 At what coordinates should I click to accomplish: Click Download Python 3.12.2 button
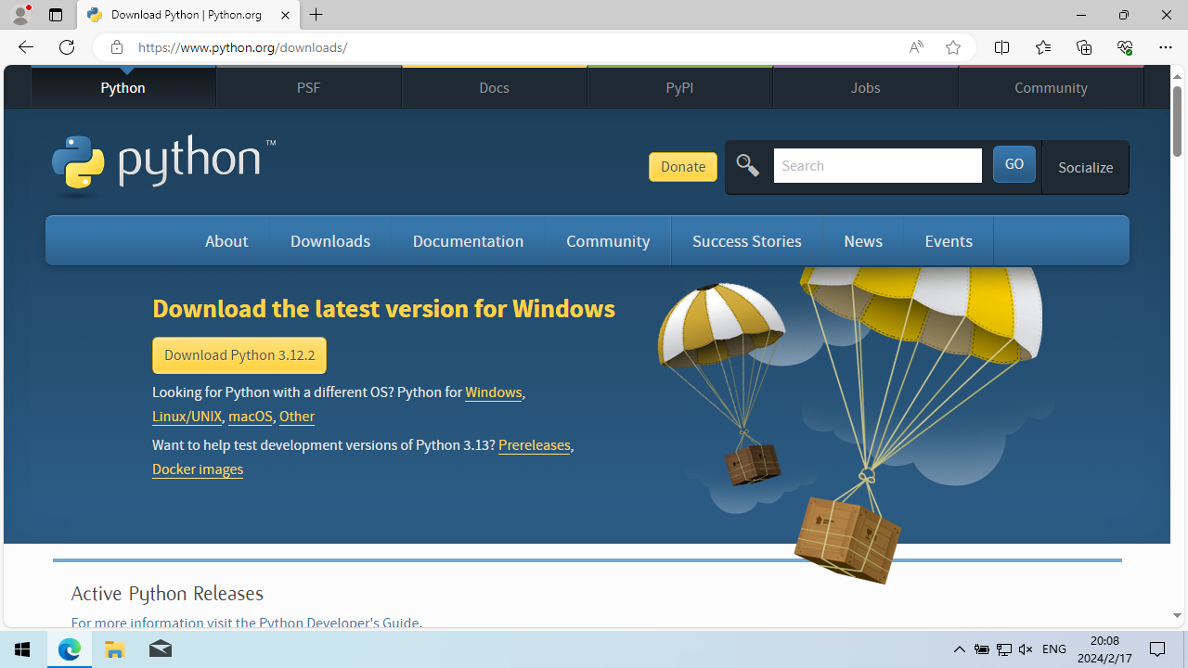pos(239,355)
